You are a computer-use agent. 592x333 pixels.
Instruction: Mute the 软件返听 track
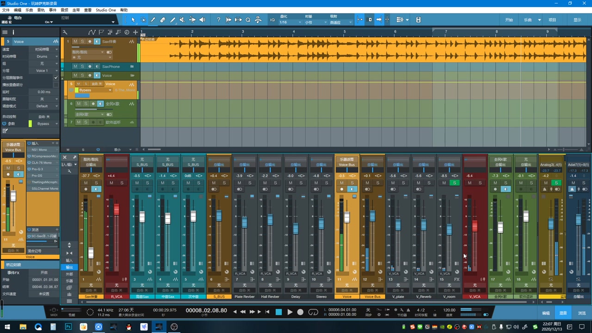click(x=79, y=122)
